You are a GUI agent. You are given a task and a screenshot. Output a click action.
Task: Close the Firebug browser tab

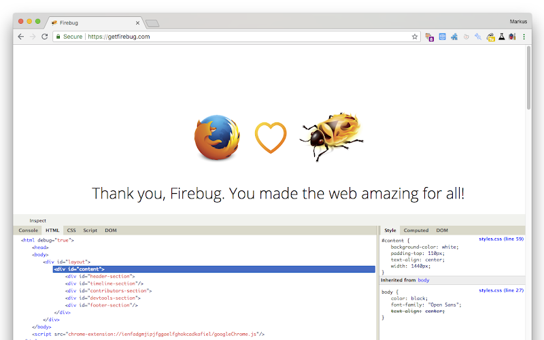137,23
